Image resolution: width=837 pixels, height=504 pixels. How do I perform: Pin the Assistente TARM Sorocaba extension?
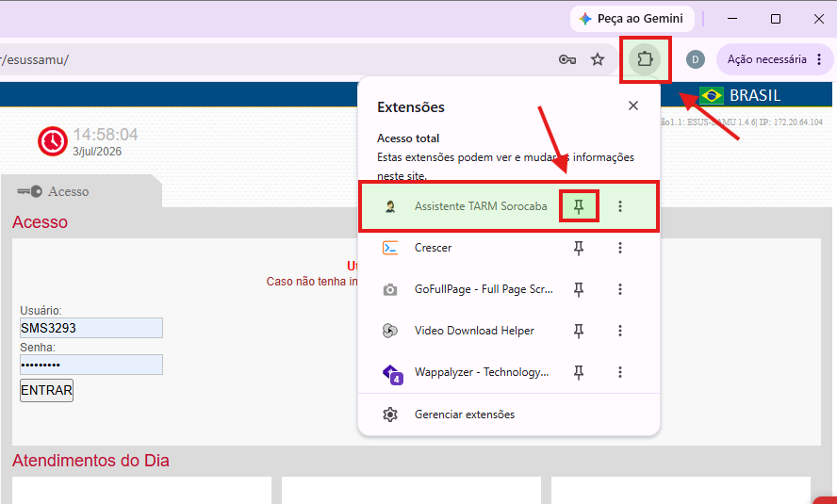pyautogui.click(x=579, y=206)
